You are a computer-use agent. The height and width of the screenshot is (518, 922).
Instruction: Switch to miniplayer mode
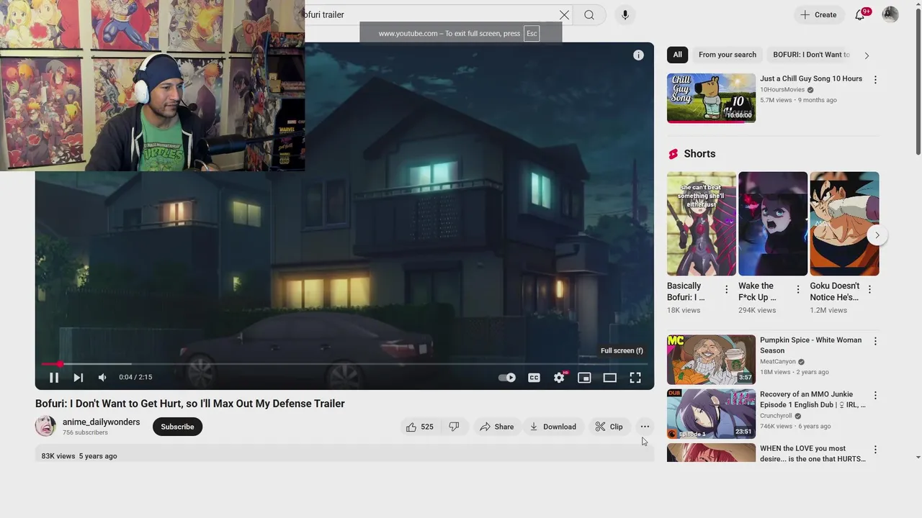coord(584,378)
